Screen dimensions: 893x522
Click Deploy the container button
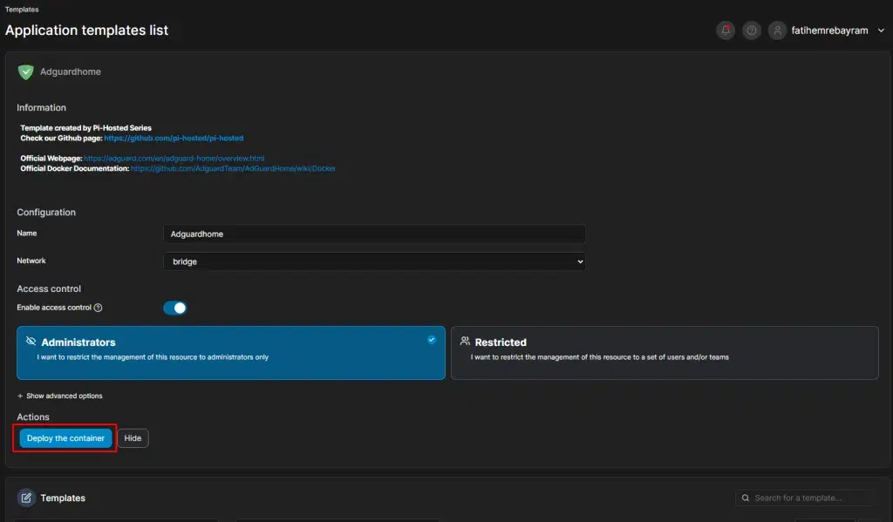click(65, 438)
